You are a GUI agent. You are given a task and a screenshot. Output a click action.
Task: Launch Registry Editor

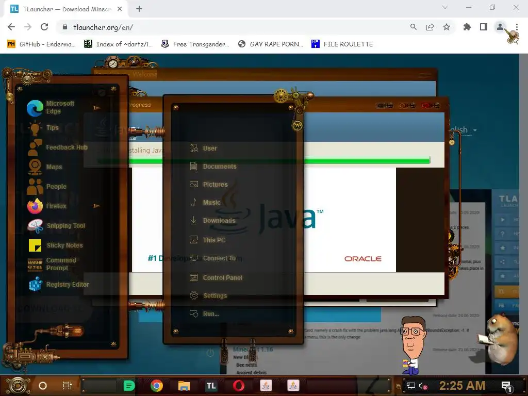(x=58, y=284)
